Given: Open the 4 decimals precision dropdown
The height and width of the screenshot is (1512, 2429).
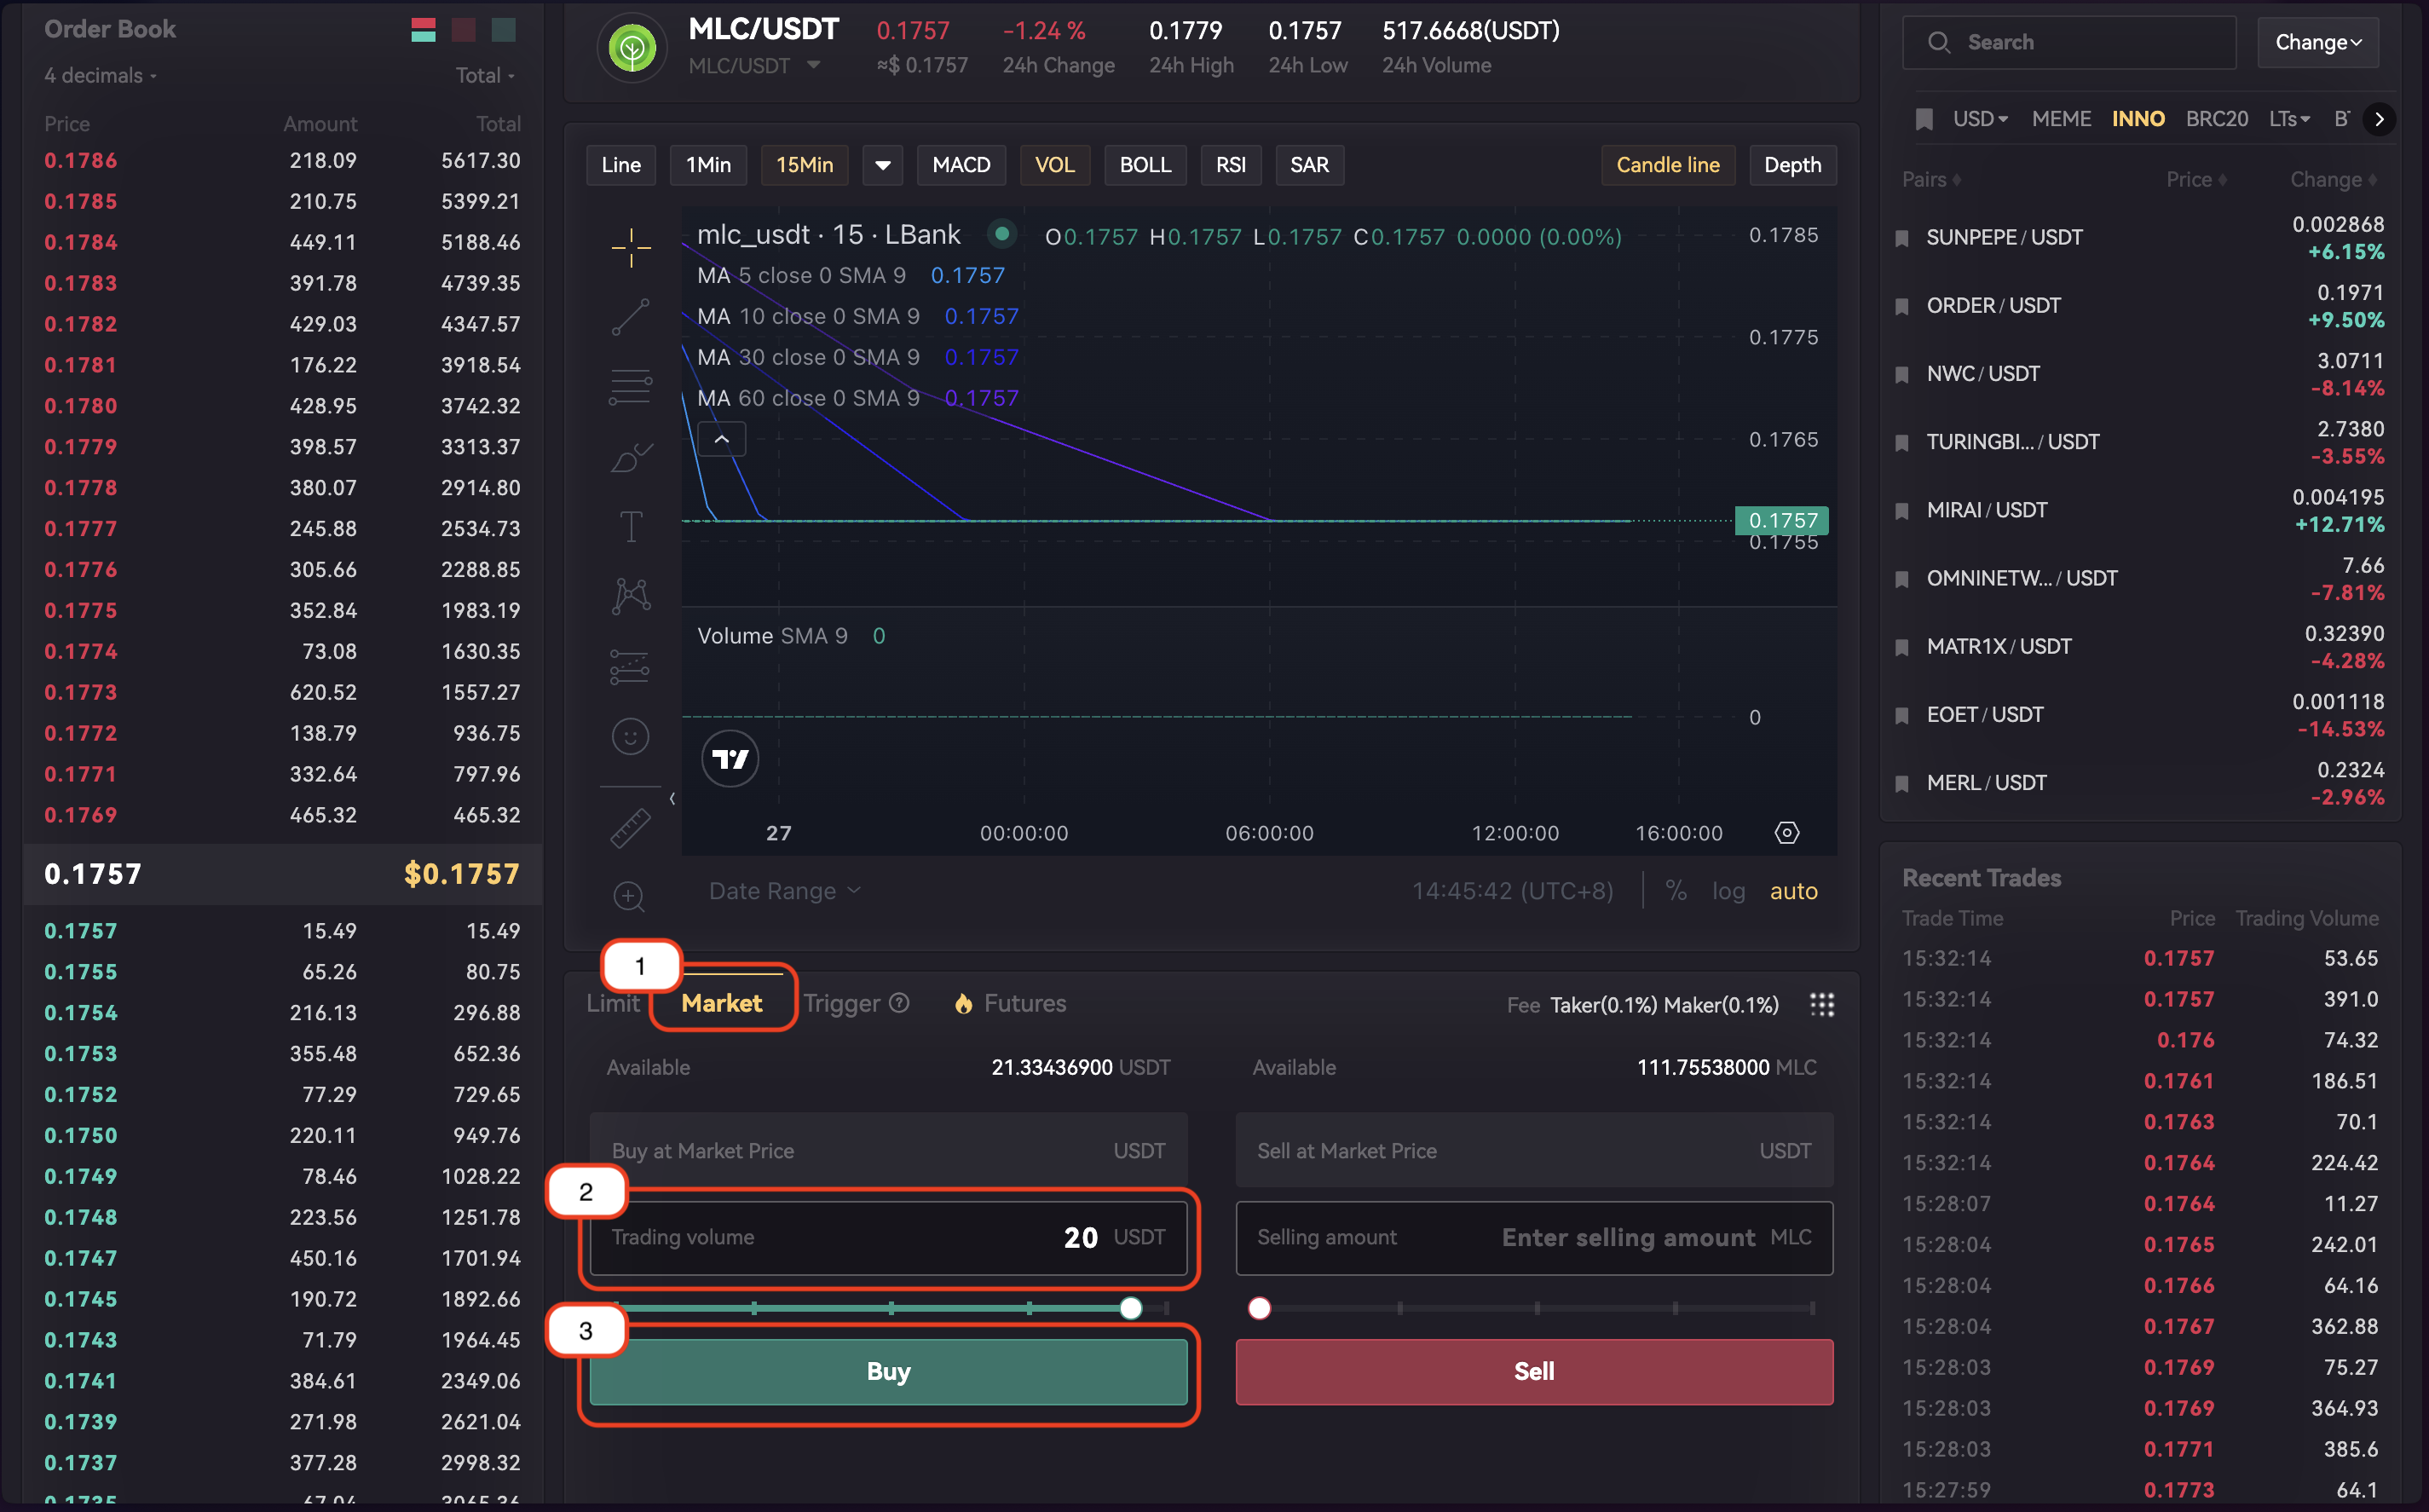Looking at the screenshot, I should tap(100, 76).
